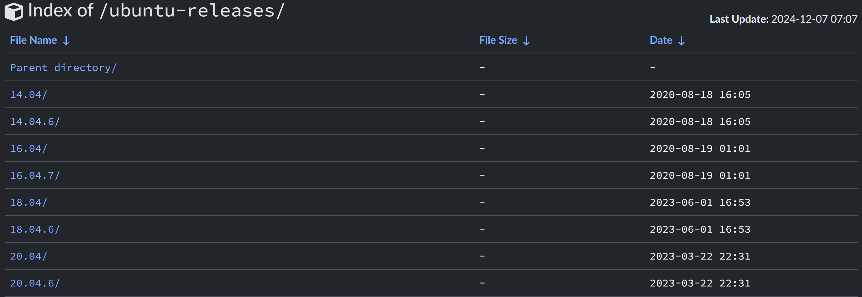The image size is (862, 297).
Task: Select the 20.04/ row date 2023-03-22 22:31
Action: click(x=700, y=256)
